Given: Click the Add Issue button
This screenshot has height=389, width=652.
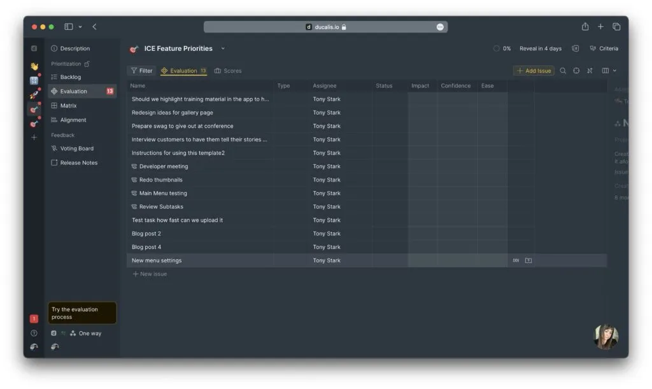Looking at the screenshot, I should click(x=534, y=70).
